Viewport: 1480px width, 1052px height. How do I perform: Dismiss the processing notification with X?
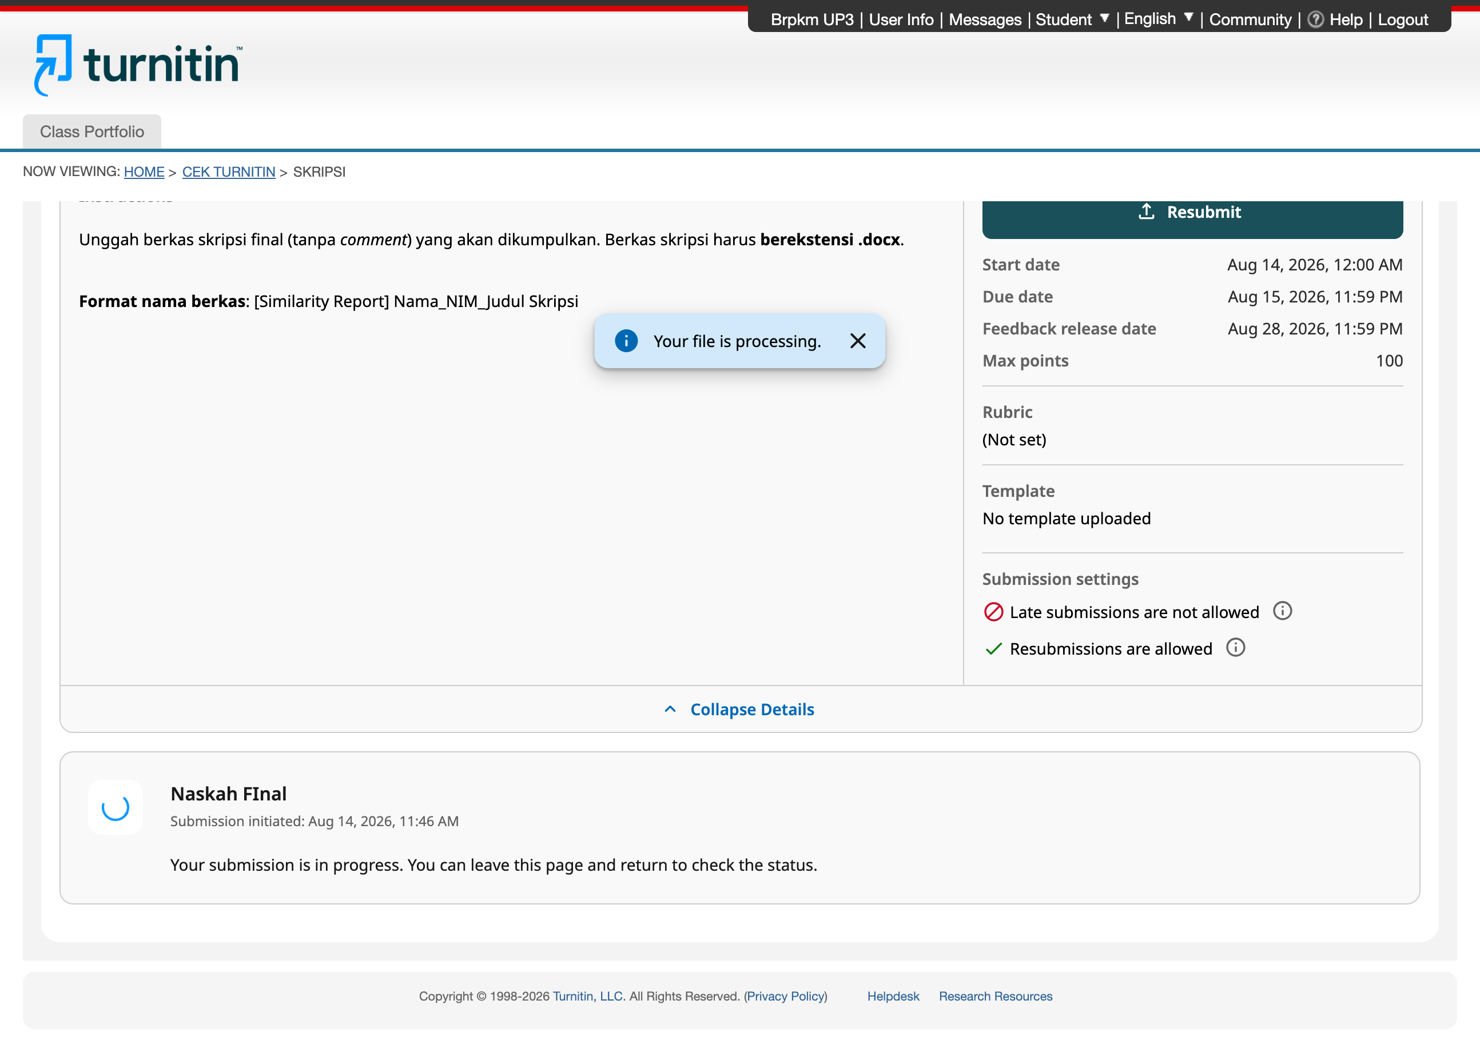coord(857,341)
